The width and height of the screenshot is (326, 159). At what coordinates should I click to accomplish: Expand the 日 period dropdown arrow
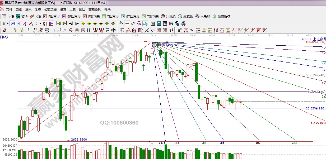tap(8, 23)
